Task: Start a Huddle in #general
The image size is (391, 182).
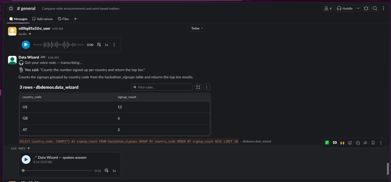Action: [345, 9]
